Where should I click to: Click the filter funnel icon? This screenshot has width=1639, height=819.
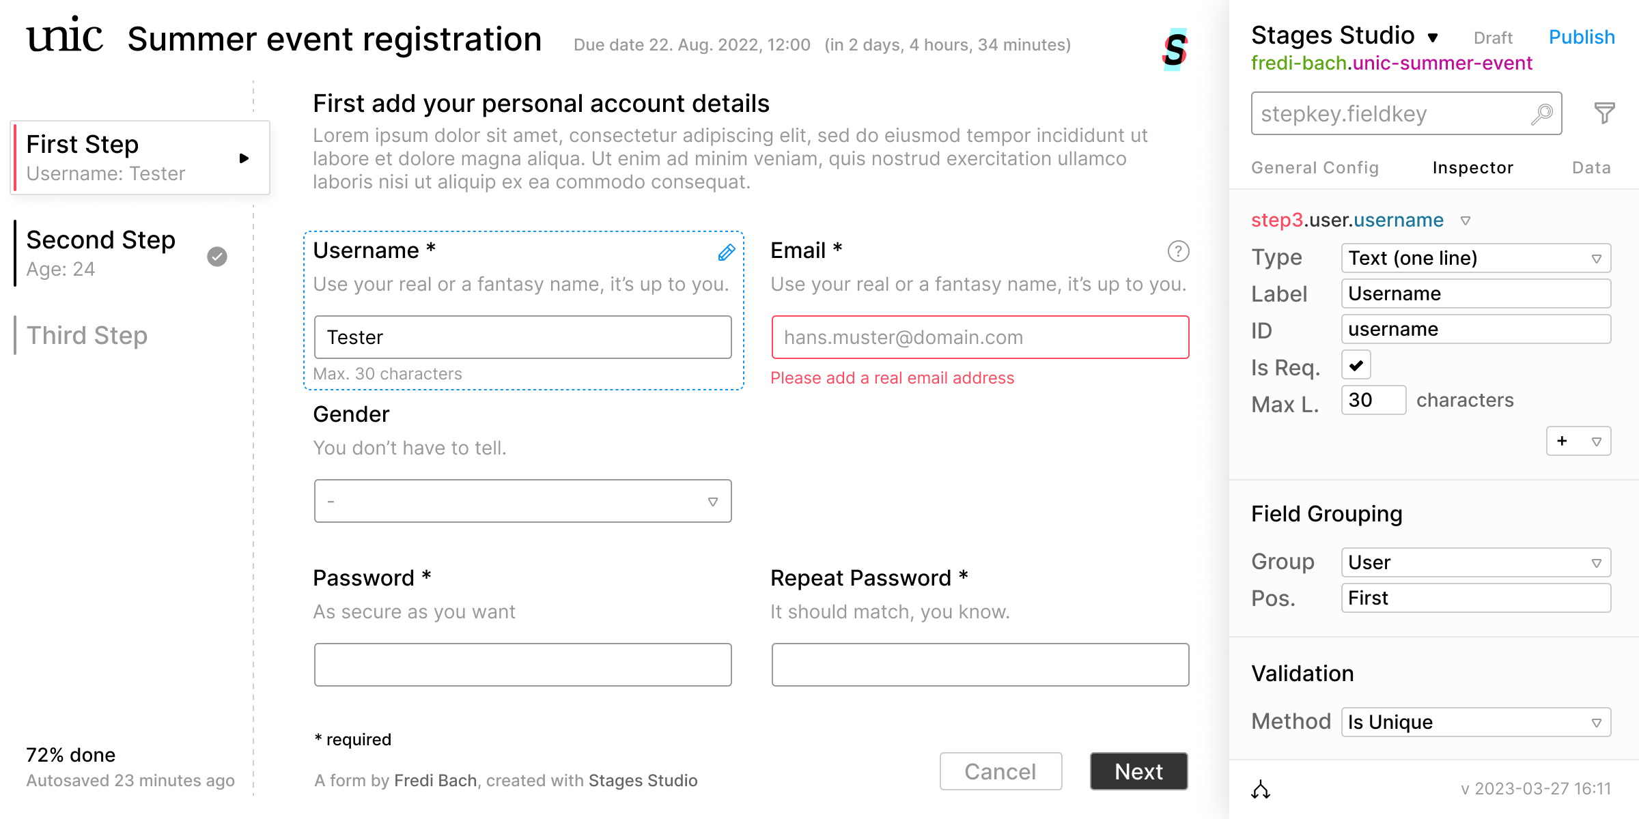[1604, 113]
